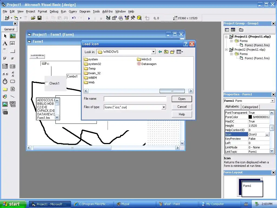Image resolution: width=277 pixels, height=208 pixels.
Task: Open the Format menu
Action: (x=42, y=11)
